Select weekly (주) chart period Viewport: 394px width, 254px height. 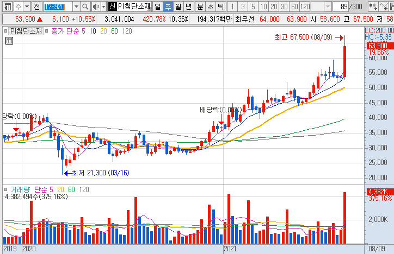(x=168, y=7)
